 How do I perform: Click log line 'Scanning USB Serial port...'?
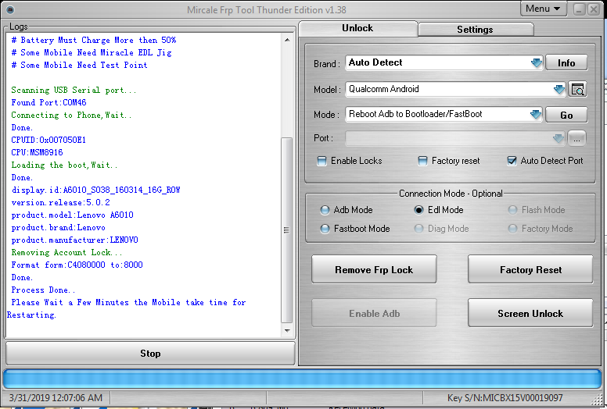[74, 91]
